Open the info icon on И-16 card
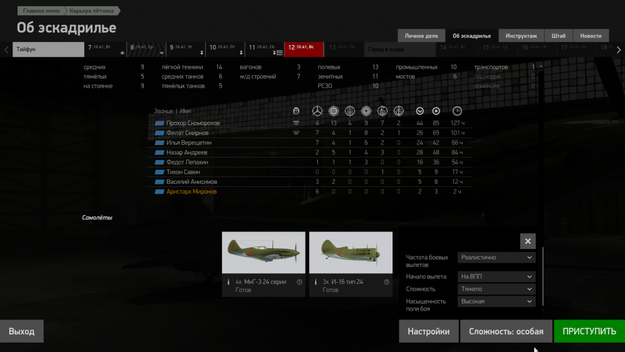The height and width of the screenshot is (352, 625). click(387, 282)
